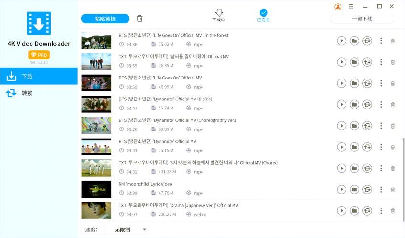405x238 pixels.
Task: Open more options for '5시 53분' TXT video
Action: point(381,168)
